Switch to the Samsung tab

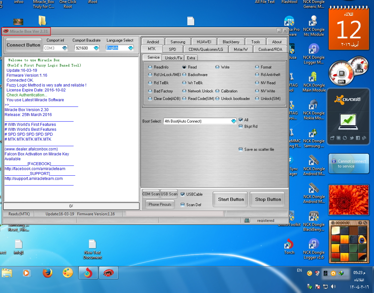tap(178, 42)
